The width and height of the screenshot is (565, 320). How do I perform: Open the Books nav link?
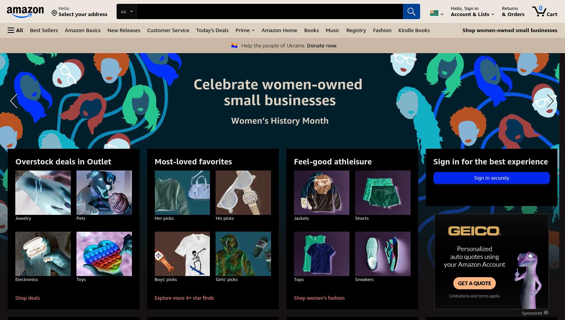coord(312,30)
